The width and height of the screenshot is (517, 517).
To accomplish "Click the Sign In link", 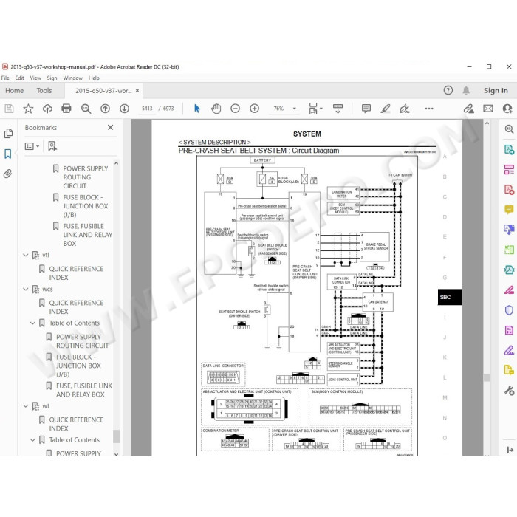I will (496, 90).
